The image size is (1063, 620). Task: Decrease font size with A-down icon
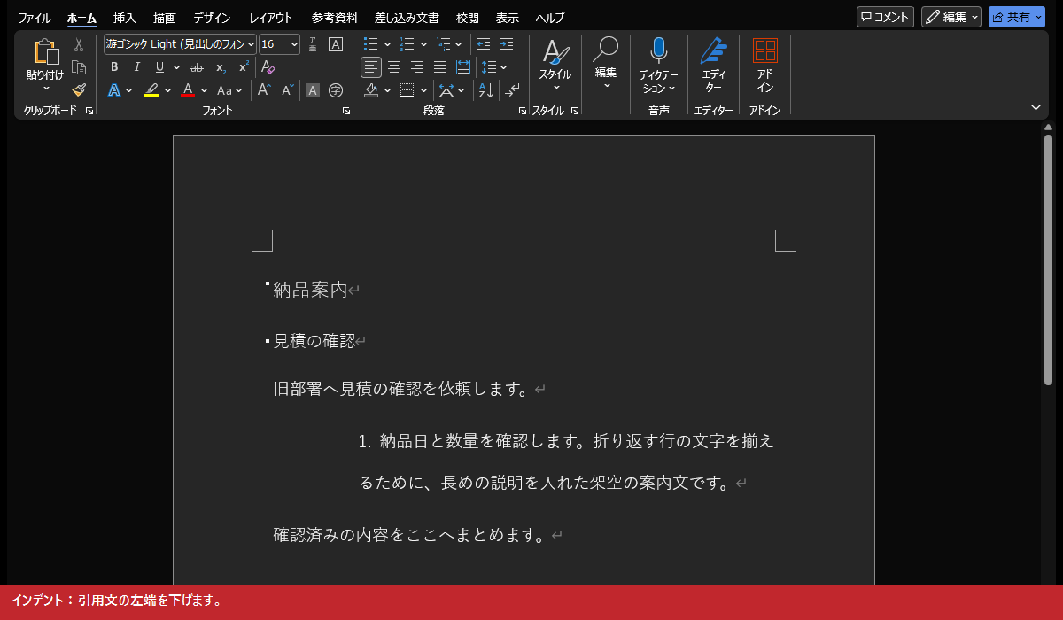(287, 90)
